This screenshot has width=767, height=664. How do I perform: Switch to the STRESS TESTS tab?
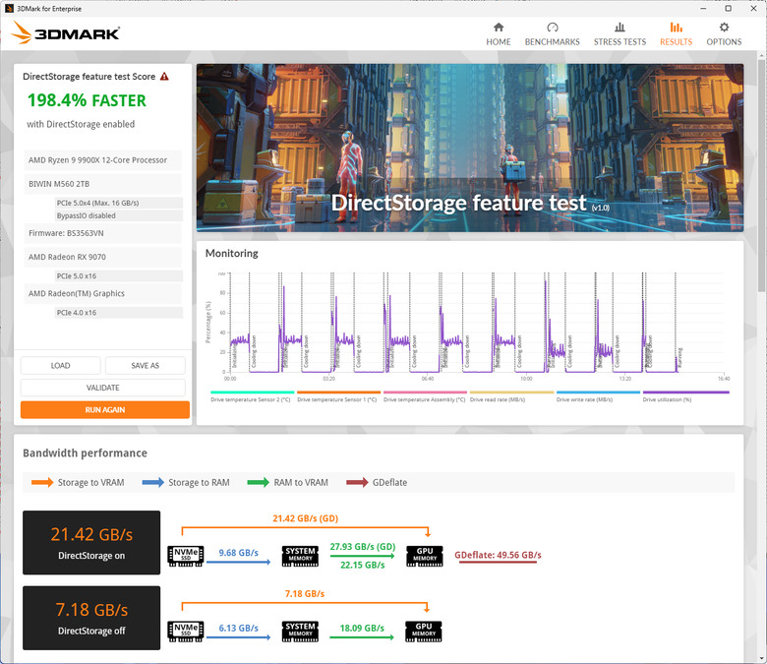point(619,34)
